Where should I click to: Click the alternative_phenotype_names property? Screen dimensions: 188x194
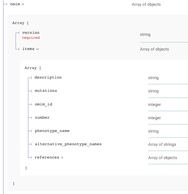68,144
